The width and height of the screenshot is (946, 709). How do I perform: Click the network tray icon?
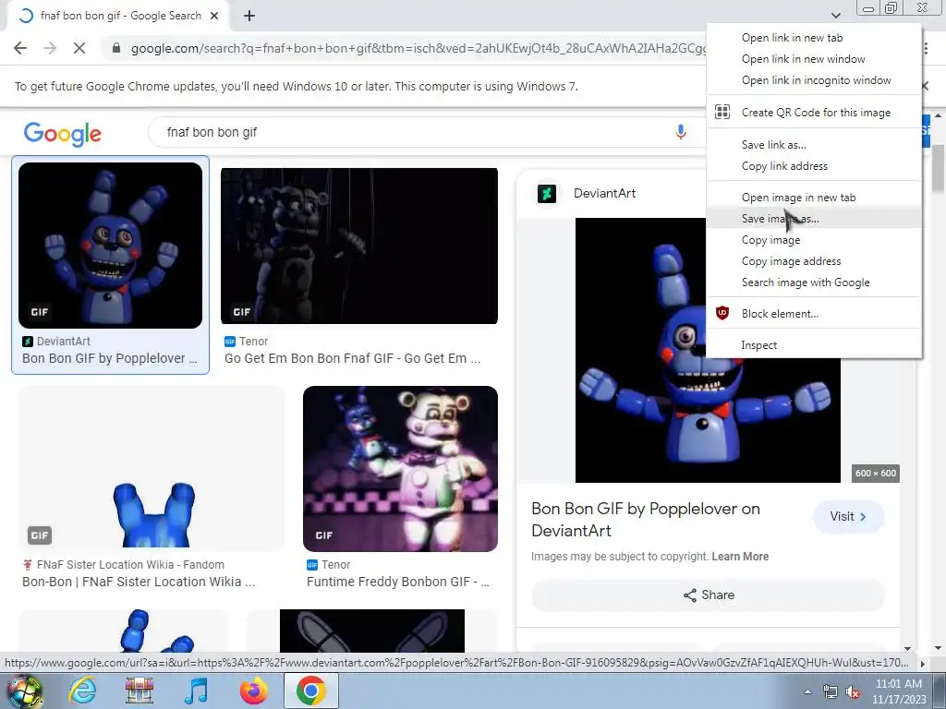click(831, 692)
